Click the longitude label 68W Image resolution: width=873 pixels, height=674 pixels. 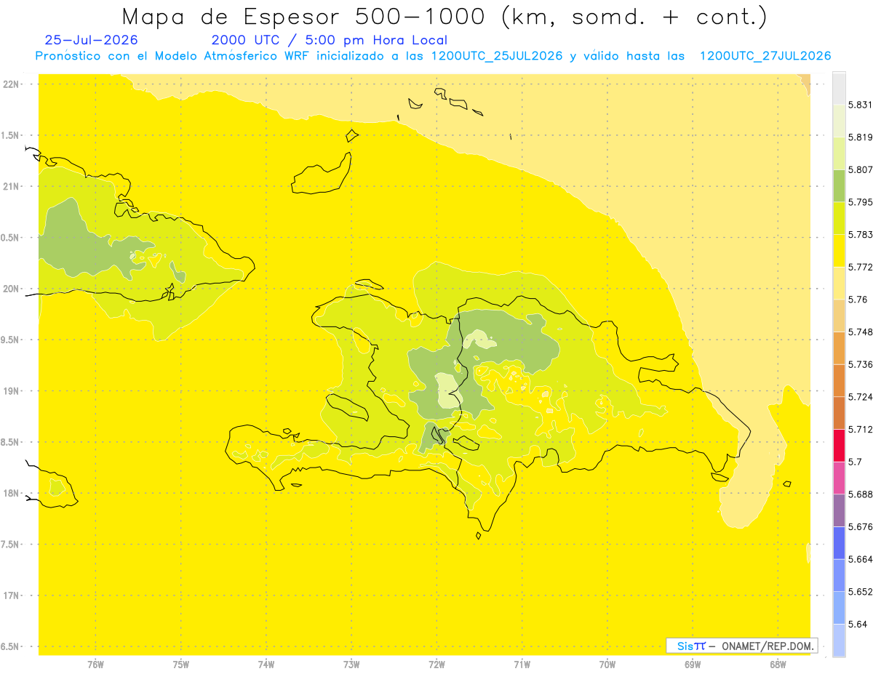pyautogui.click(x=778, y=665)
